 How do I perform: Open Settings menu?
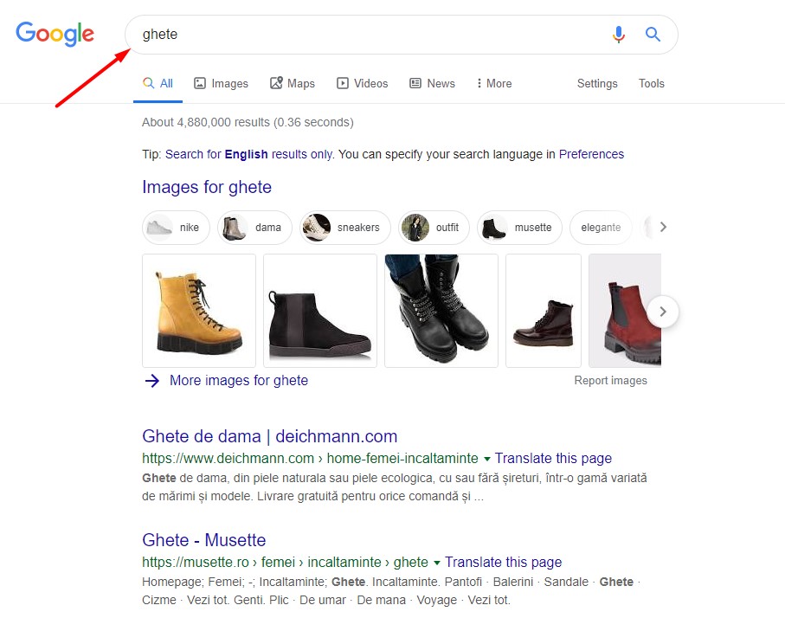[597, 84]
